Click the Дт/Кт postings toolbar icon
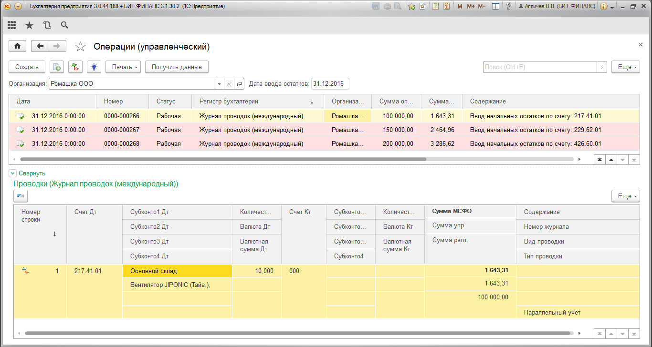 point(75,67)
